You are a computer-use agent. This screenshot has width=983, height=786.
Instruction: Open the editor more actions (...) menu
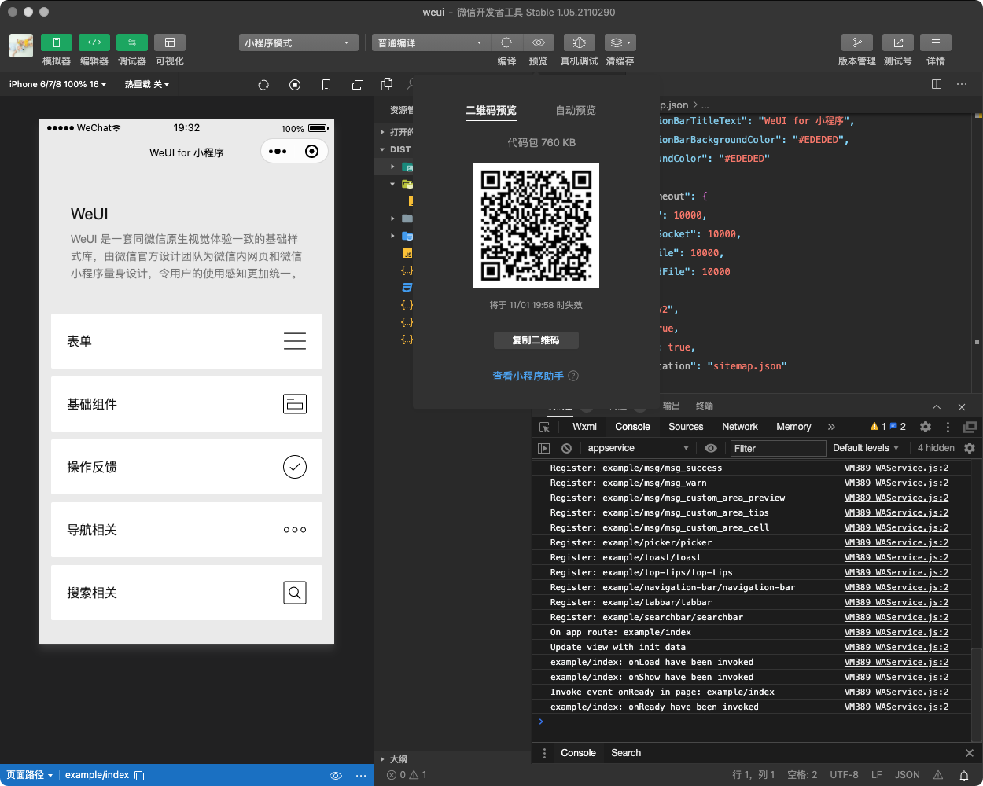tap(962, 84)
